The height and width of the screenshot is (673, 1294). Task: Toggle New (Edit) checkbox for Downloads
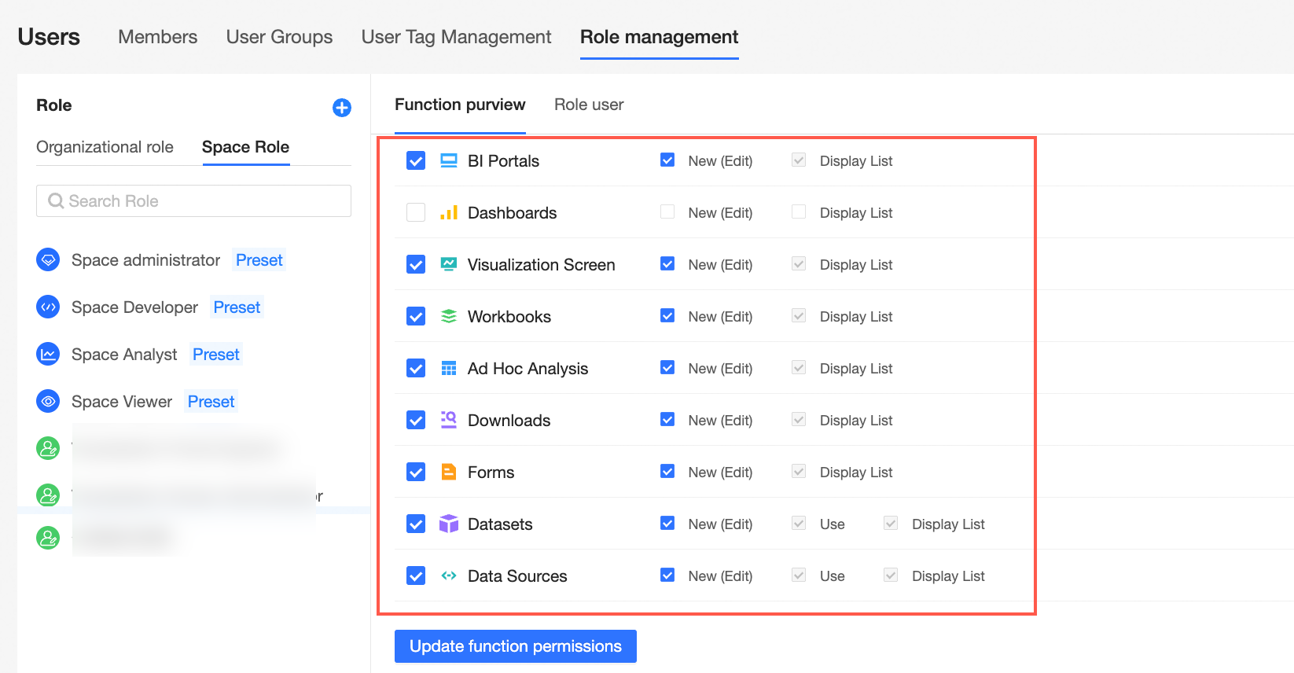(x=667, y=420)
